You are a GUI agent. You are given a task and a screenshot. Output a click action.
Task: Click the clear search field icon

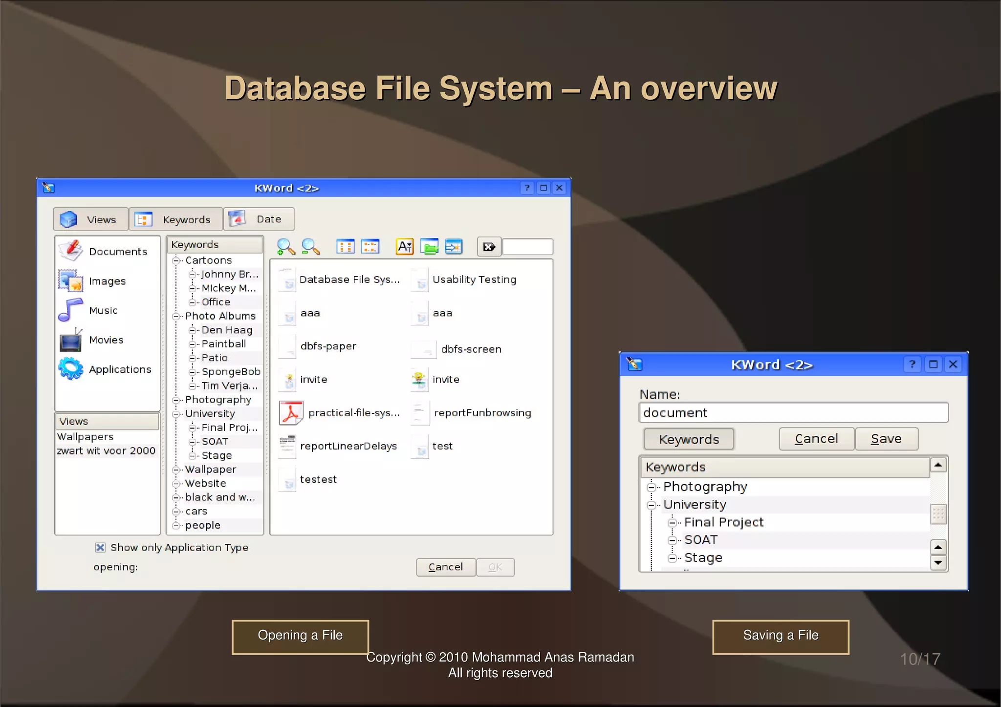(x=489, y=247)
